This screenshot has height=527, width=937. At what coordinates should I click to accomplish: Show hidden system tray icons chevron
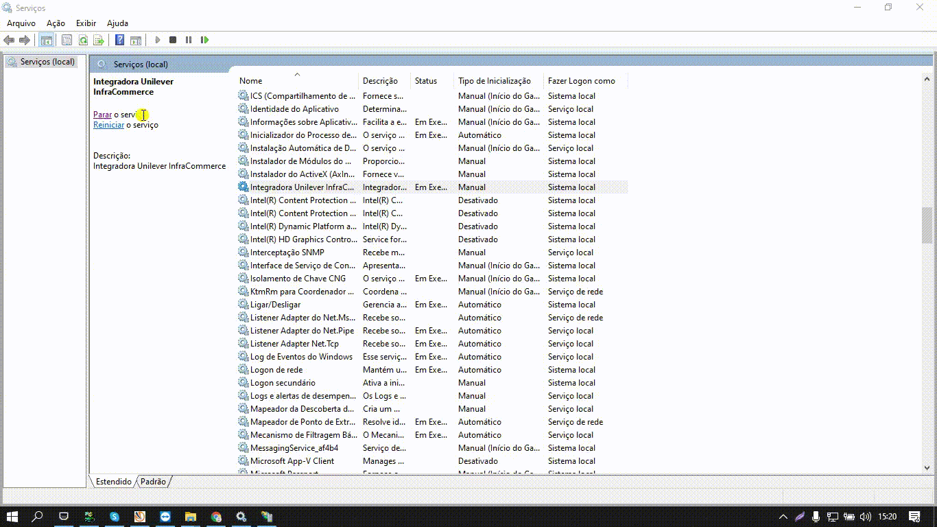pyautogui.click(x=783, y=517)
